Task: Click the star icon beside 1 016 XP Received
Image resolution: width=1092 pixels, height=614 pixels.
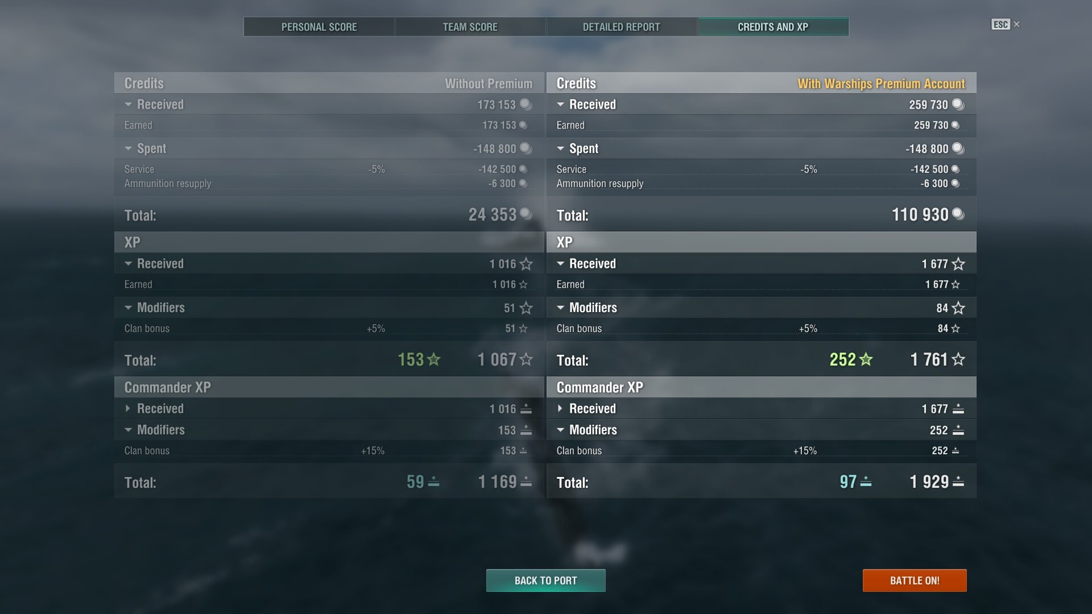Action: point(526,264)
